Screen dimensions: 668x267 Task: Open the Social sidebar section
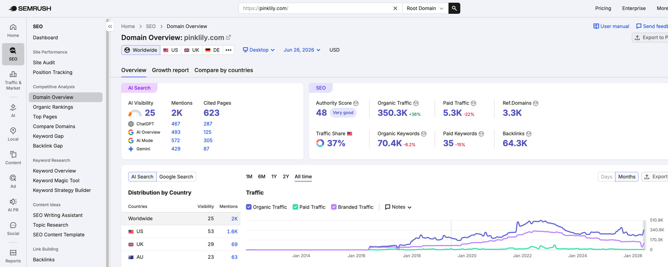point(13,229)
